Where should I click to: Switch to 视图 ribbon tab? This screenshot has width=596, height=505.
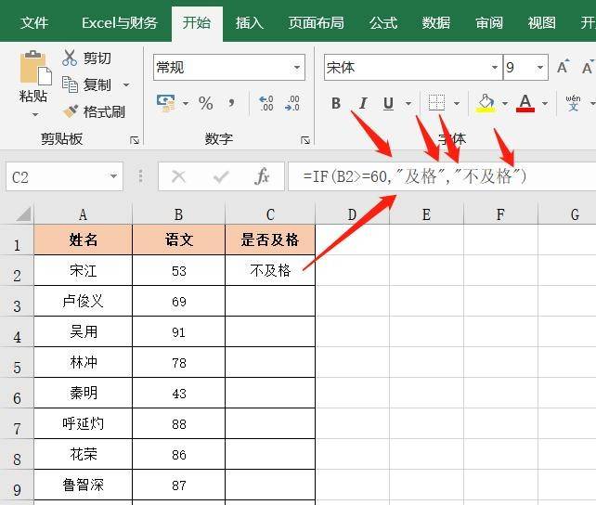point(541,23)
